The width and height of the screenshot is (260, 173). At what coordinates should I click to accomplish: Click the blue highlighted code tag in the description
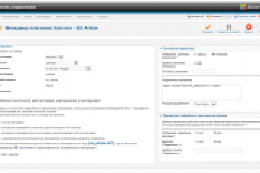click(101, 143)
